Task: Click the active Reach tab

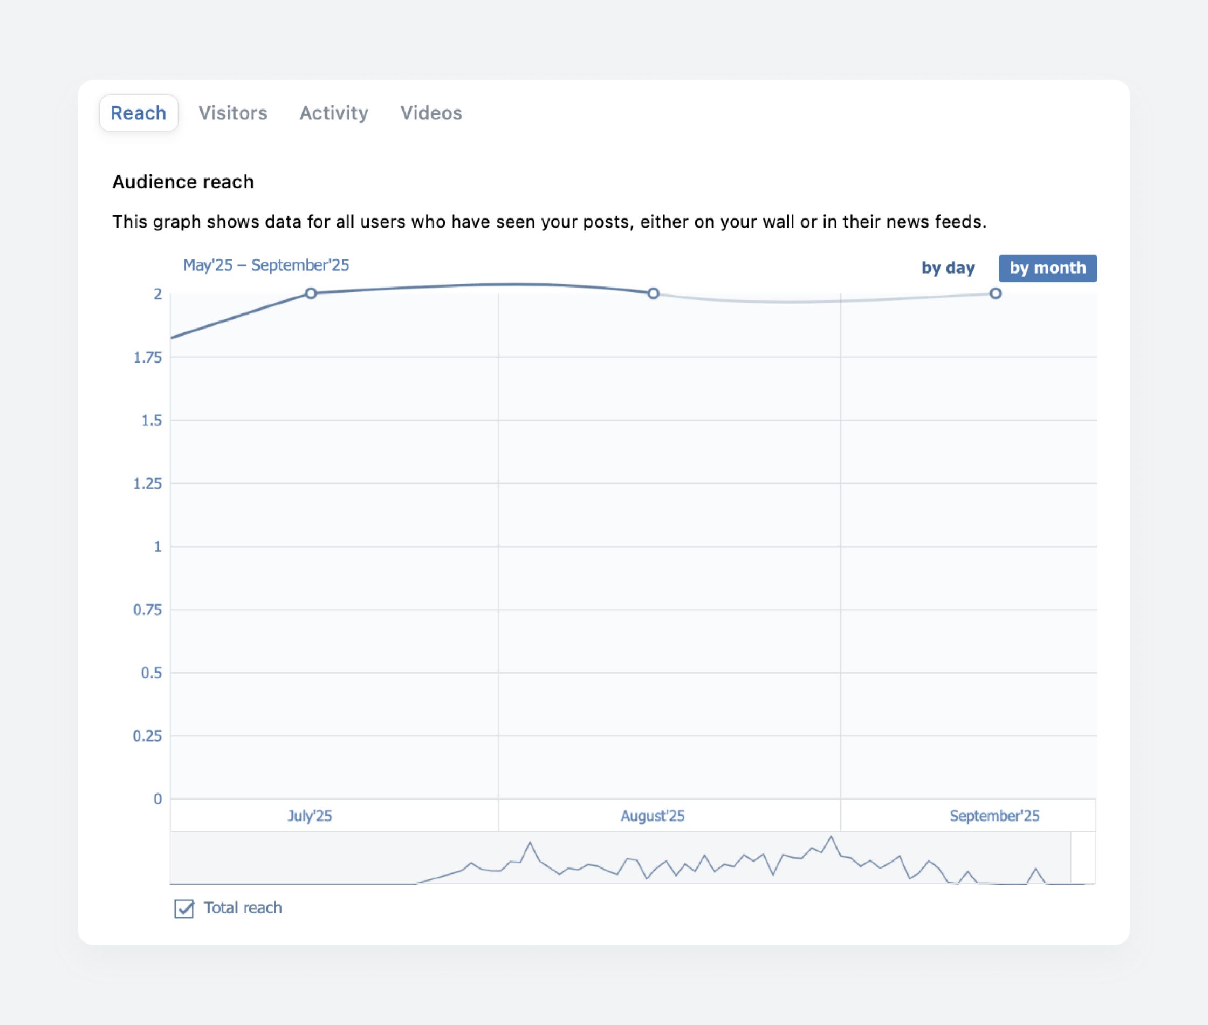Action: [x=138, y=113]
